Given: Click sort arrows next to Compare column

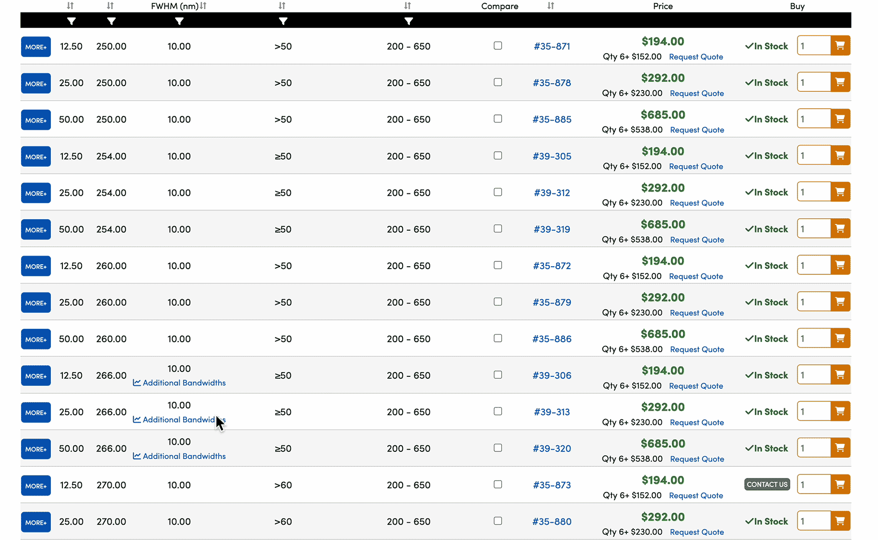Looking at the screenshot, I should [551, 6].
